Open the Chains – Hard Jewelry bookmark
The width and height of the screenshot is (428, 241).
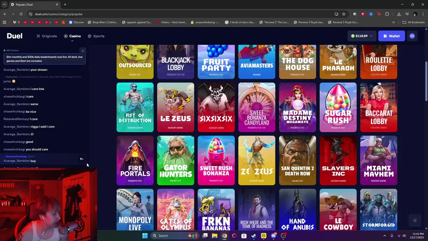point(171,22)
